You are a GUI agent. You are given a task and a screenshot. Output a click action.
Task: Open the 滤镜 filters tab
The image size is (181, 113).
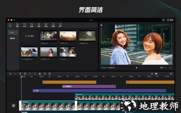point(53,25)
